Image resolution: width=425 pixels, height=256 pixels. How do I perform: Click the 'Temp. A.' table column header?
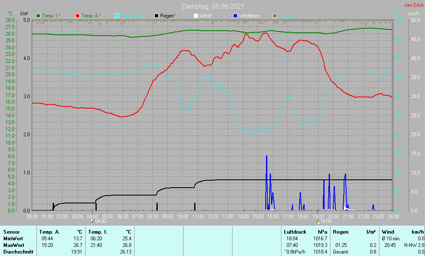tap(50, 232)
